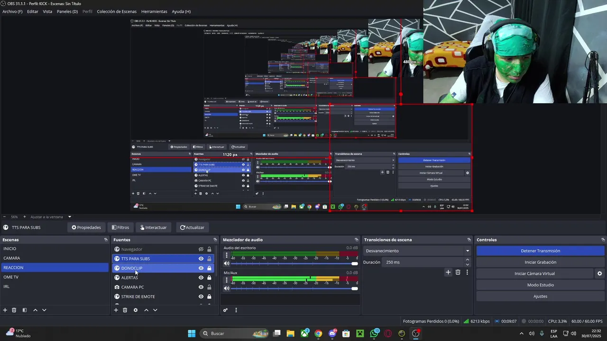
Task: Open Colección de Escenas menu
Action: 117,11
